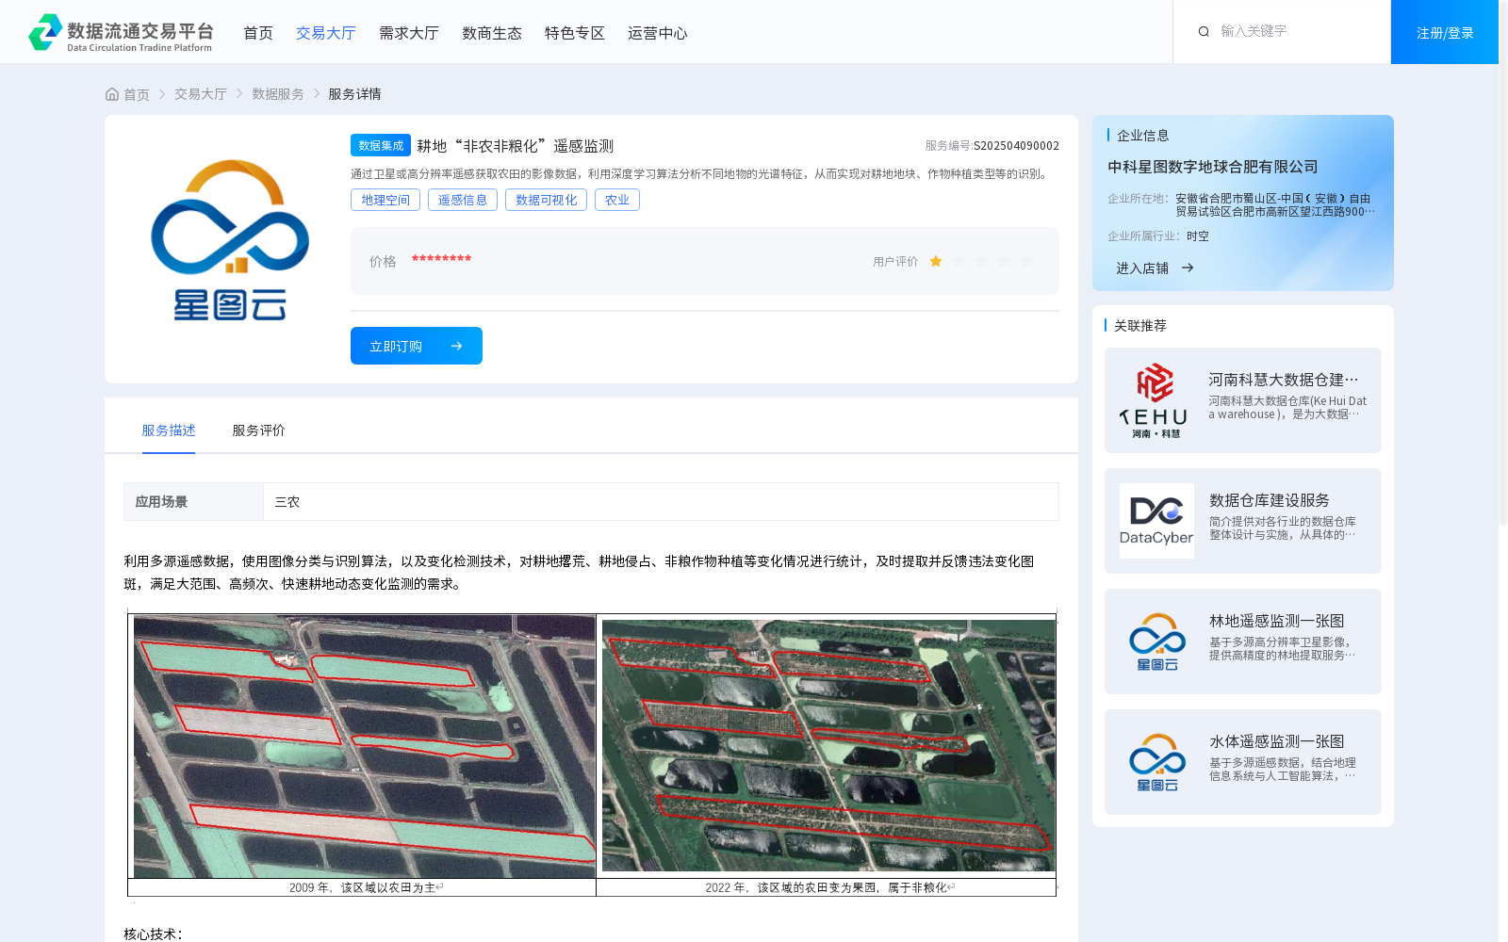
Task: Click the first rating star
Action: [x=936, y=262]
